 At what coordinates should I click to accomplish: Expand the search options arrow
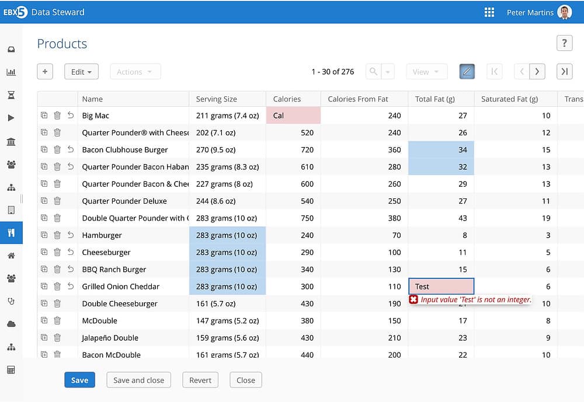point(388,71)
